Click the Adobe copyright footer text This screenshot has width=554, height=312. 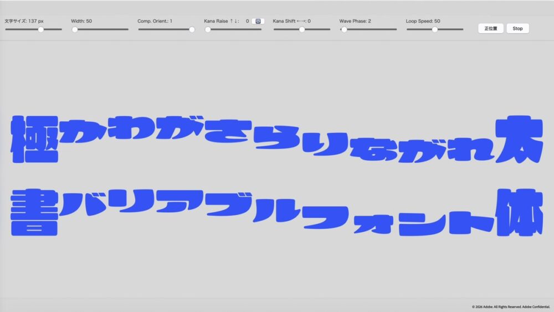pos(510,306)
